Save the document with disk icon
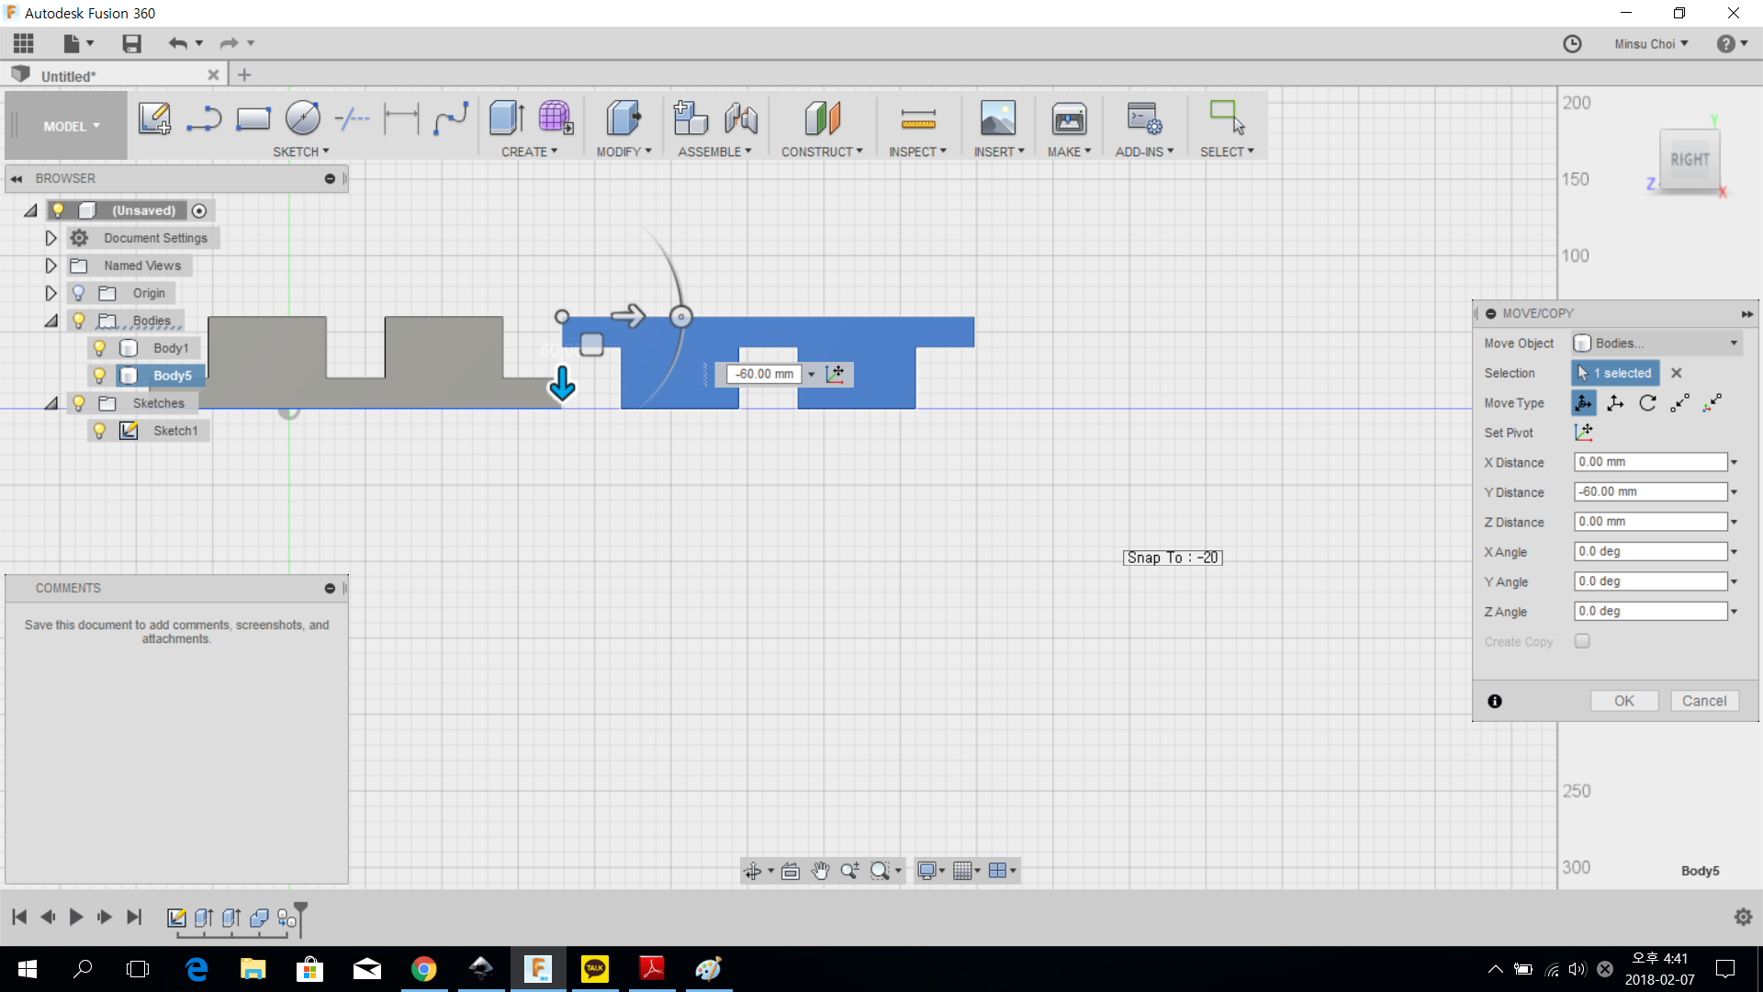Image resolution: width=1763 pixels, height=992 pixels. pyautogui.click(x=131, y=43)
